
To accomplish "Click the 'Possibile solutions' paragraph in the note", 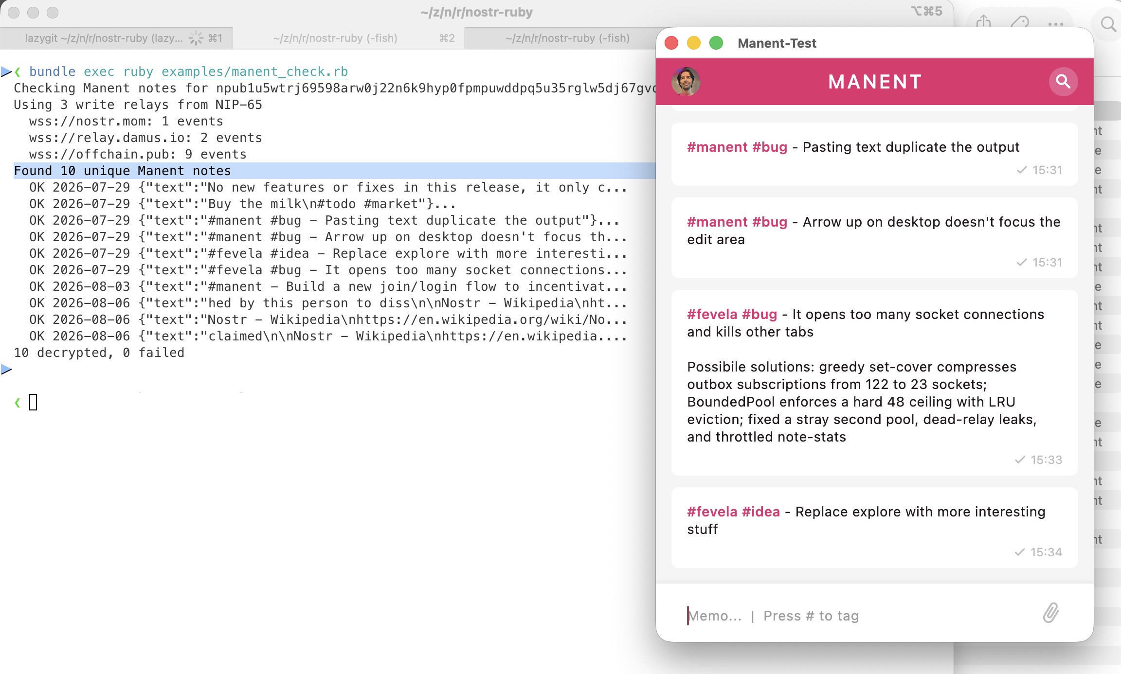I will pyautogui.click(x=862, y=402).
